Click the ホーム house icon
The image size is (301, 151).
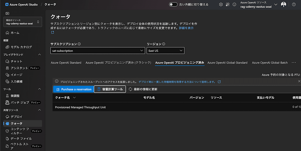(x=7, y=33)
